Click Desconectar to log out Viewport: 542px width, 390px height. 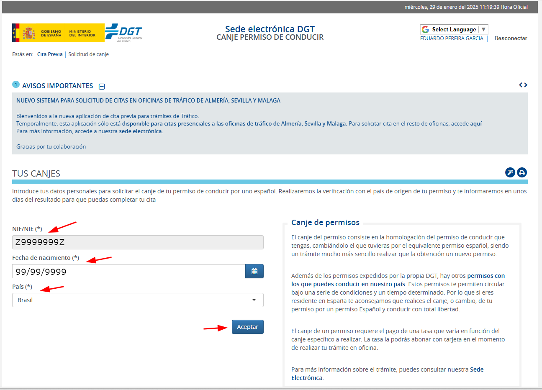pyautogui.click(x=511, y=38)
